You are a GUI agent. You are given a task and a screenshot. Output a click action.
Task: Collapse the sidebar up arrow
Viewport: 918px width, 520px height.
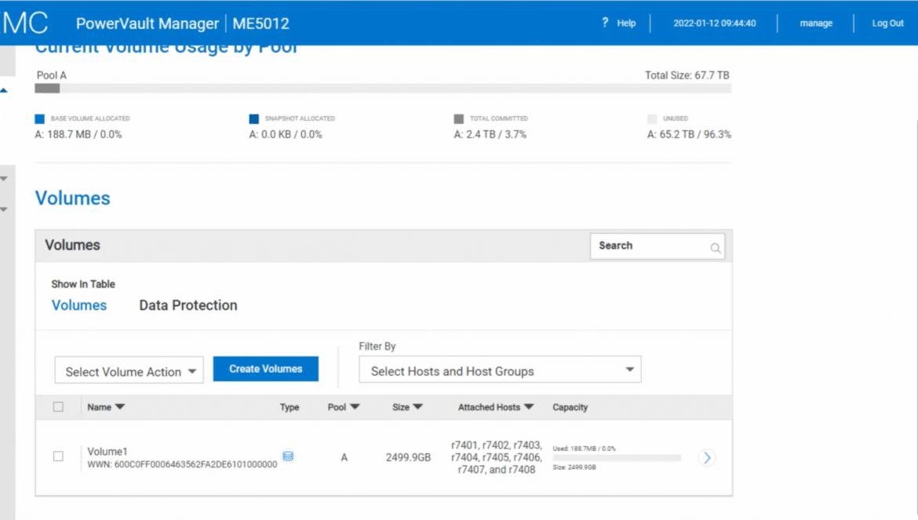tap(4, 91)
